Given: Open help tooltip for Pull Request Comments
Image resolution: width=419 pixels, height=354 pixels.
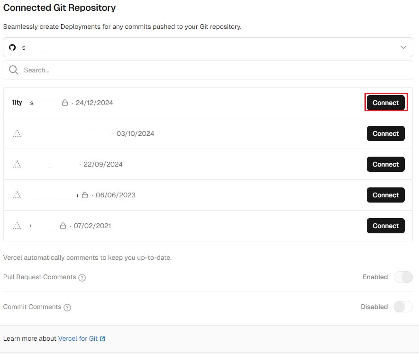Looking at the screenshot, I should (x=82, y=277).
